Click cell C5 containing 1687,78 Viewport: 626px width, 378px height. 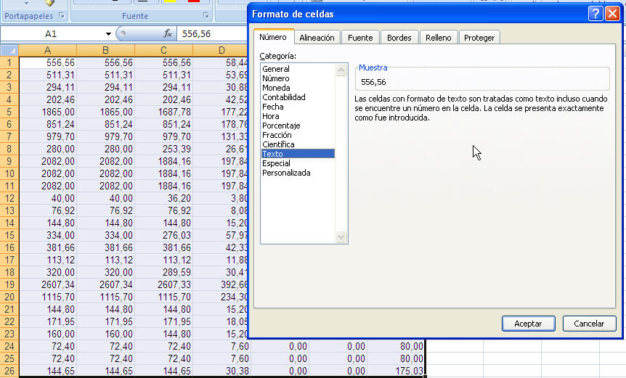[163, 112]
